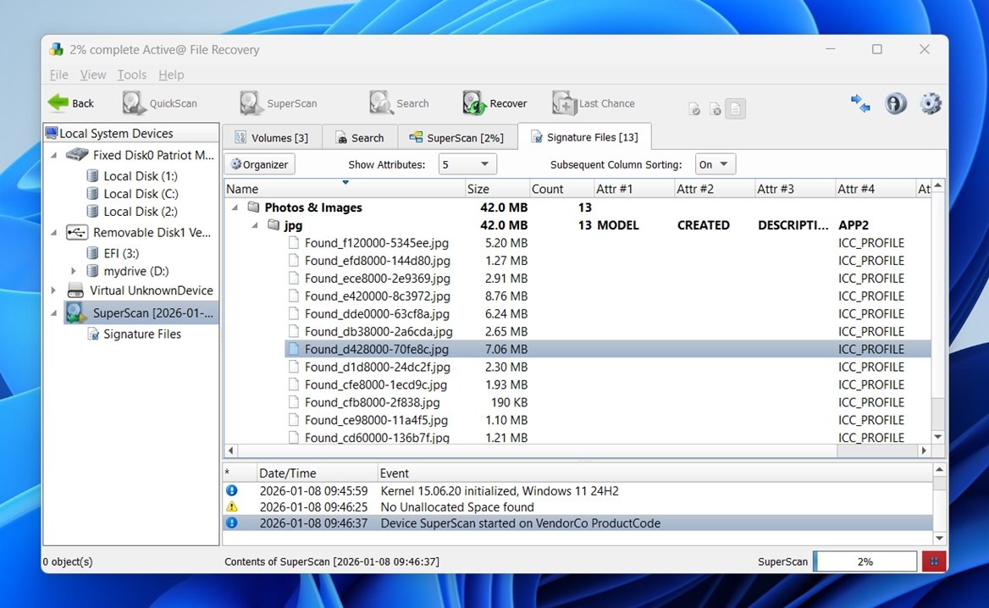Open Last Chance recovery mode
This screenshot has width=989, height=608.
(x=594, y=102)
